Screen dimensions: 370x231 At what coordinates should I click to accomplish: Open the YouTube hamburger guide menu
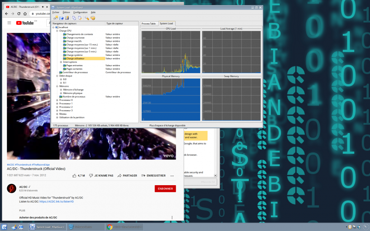(x=9, y=23)
